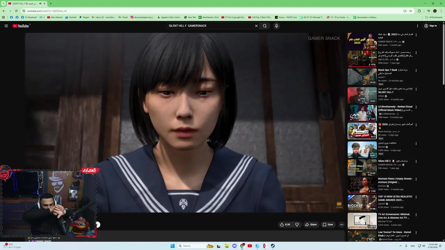The width and height of the screenshot is (445, 250).
Task: Open options for 'Lil Elmohamedy - Nerken Elzaal' video
Action: [416, 107]
